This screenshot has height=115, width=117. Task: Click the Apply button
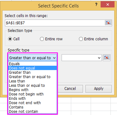click(98, 89)
